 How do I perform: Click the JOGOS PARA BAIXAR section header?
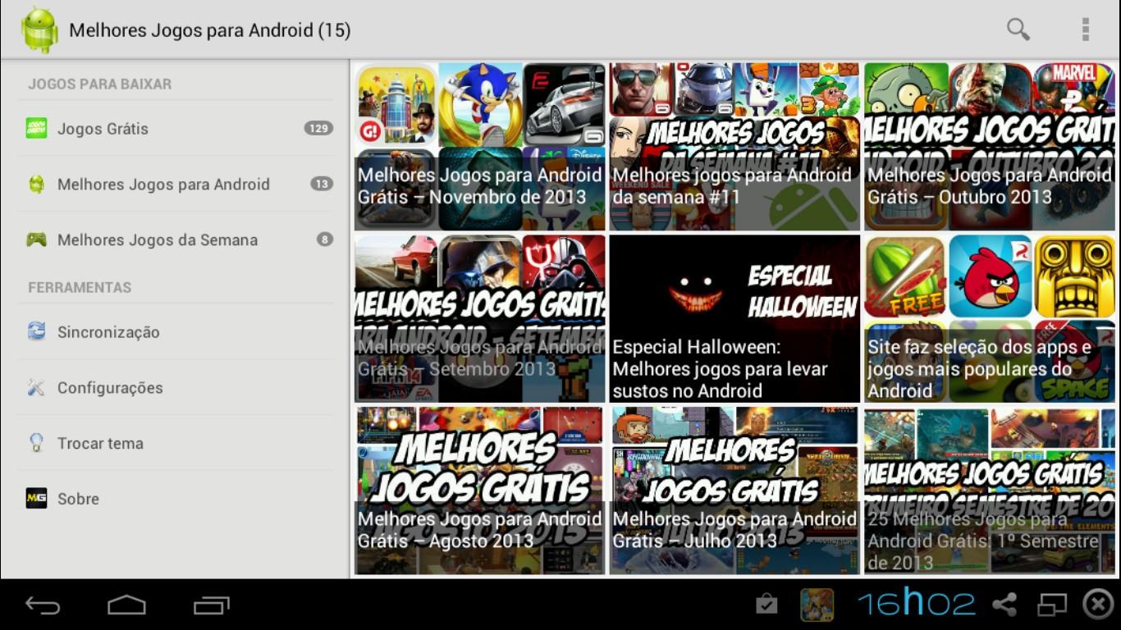(100, 84)
